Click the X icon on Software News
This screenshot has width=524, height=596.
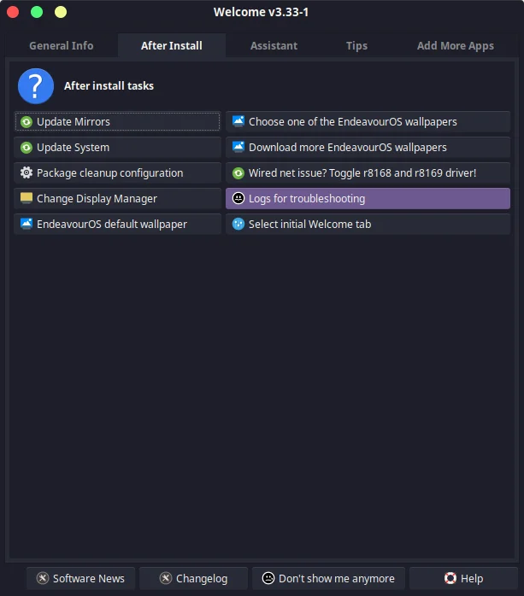click(x=43, y=578)
